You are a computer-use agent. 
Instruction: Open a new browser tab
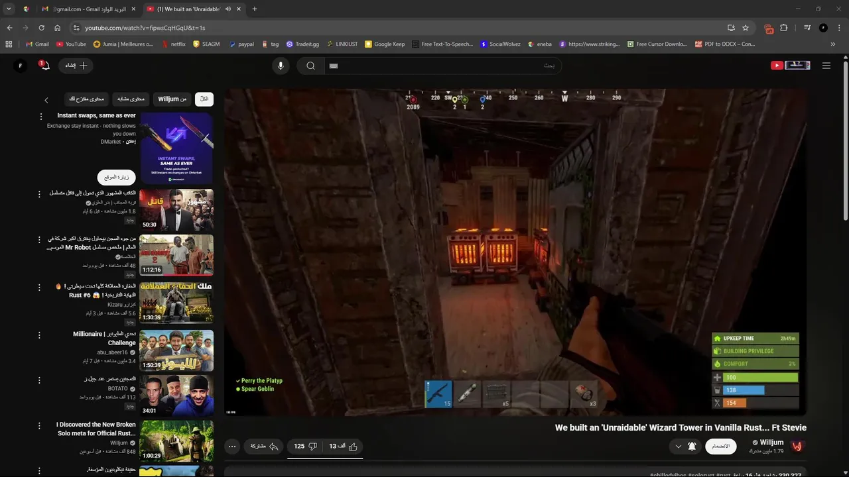pyautogui.click(x=255, y=9)
